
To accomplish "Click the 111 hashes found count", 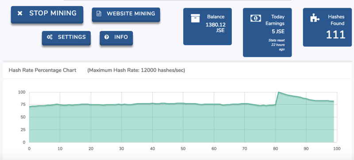I will [x=336, y=35].
